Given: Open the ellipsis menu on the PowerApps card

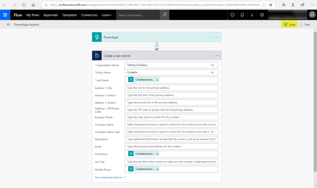Looking at the screenshot, I should (216, 37).
